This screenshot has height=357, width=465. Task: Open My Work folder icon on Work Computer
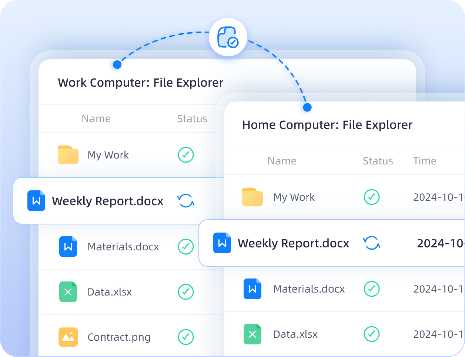[x=68, y=155]
